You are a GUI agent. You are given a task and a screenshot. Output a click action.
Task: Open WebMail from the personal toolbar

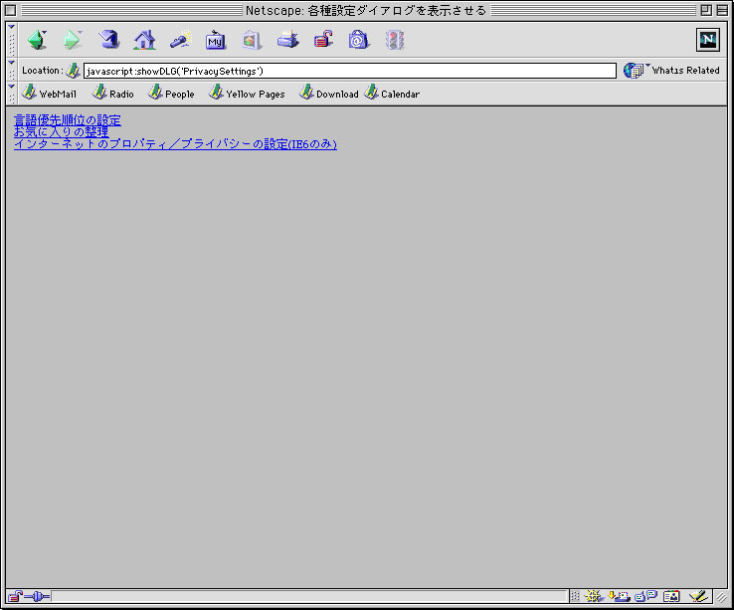(x=49, y=94)
